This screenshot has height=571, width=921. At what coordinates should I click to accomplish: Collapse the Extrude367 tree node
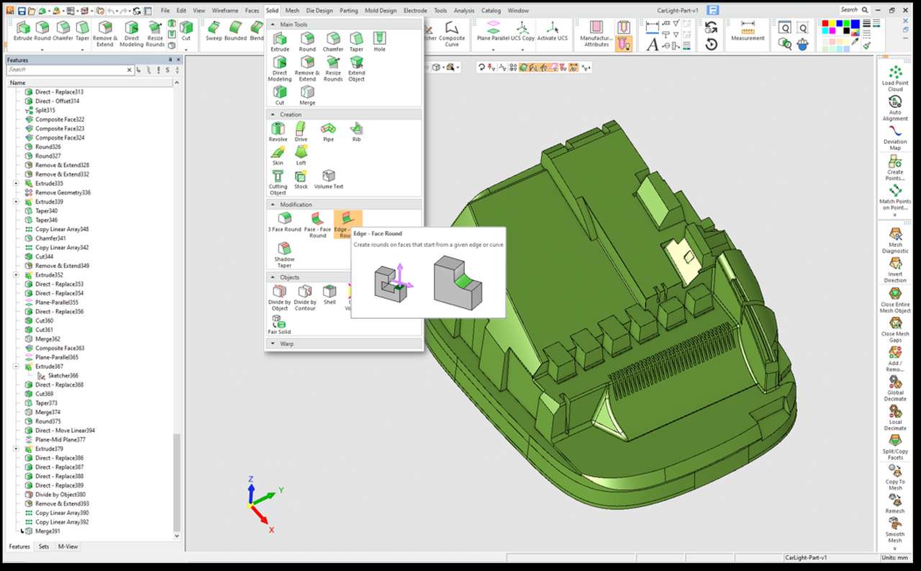(x=16, y=367)
